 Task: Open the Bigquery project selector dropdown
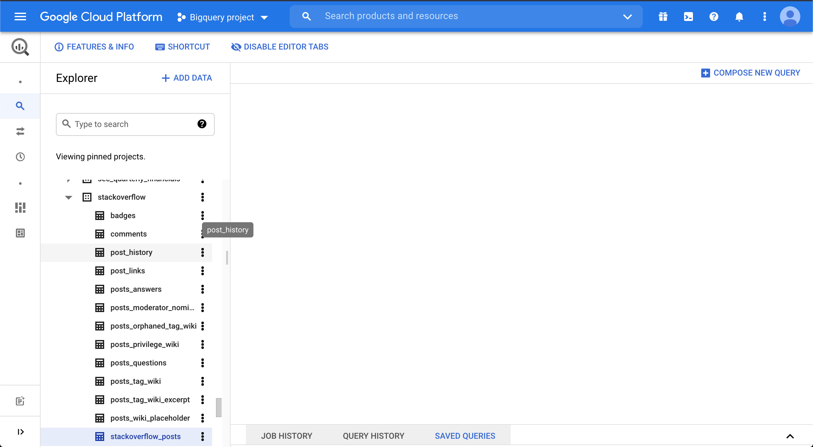click(x=222, y=17)
